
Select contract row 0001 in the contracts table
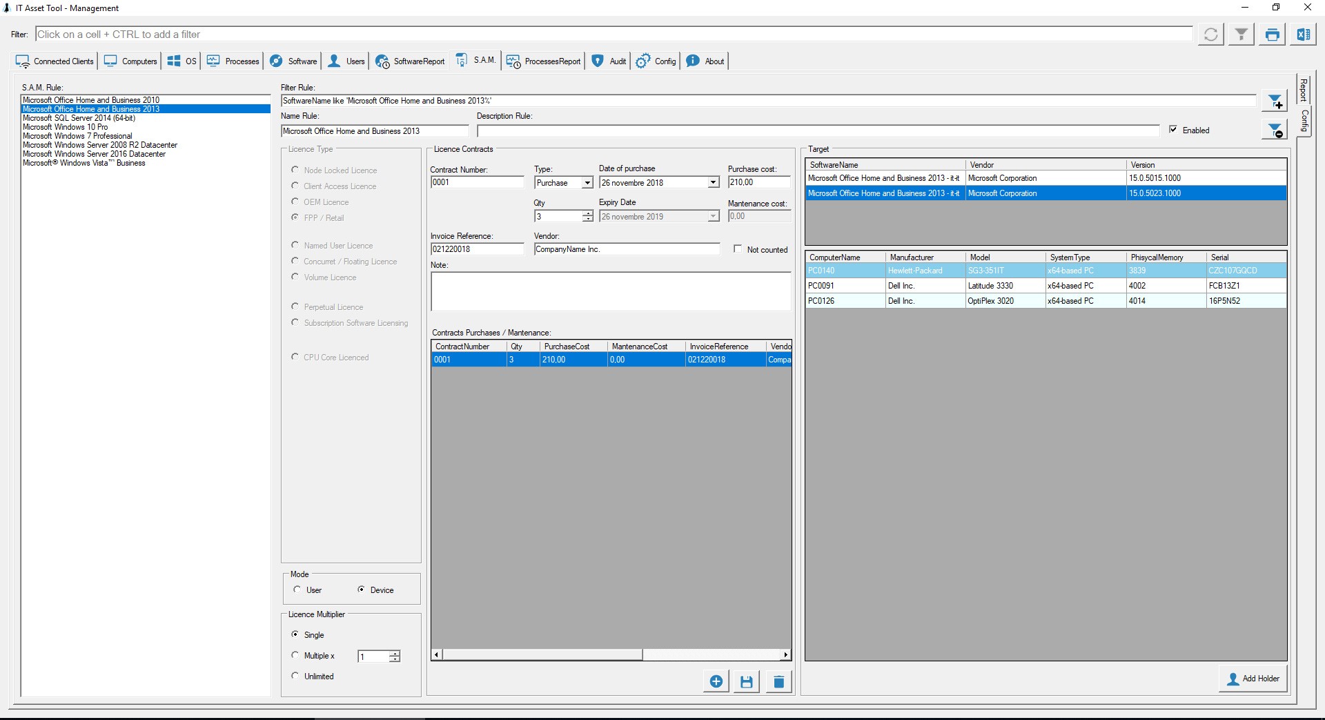pyautogui.click(x=611, y=360)
